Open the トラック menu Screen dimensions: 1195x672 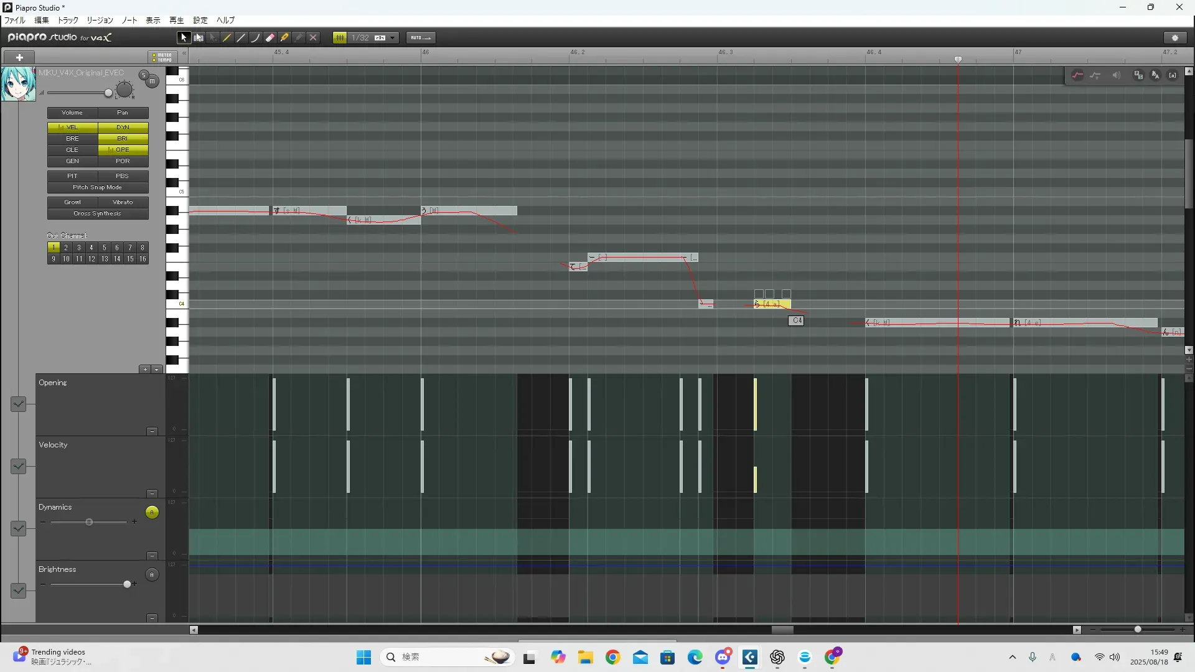pyautogui.click(x=68, y=21)
